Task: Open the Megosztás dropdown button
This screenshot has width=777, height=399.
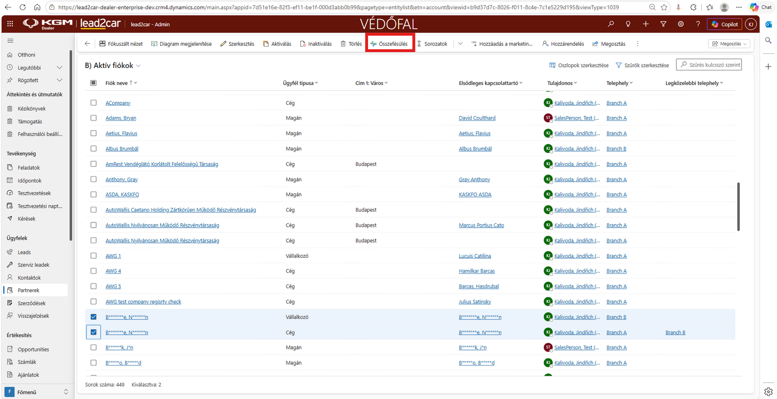Action: (729, 44)
